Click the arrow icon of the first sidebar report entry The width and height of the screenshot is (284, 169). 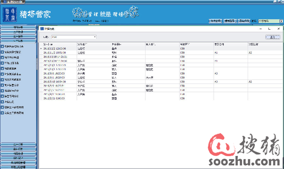pos(2,47)
